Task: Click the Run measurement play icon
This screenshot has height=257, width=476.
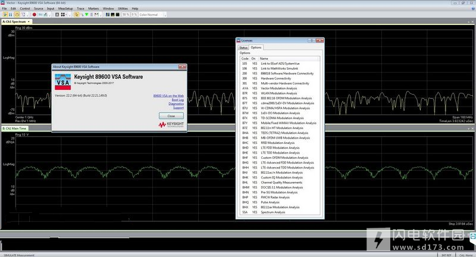Action: tap(5, 14)
